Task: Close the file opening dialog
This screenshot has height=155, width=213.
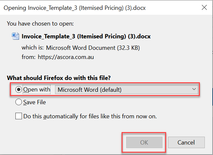Action: pos(204,8)
